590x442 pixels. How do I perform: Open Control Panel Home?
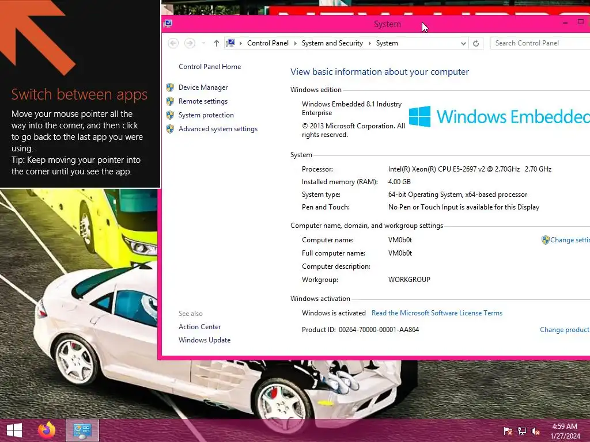210,67
